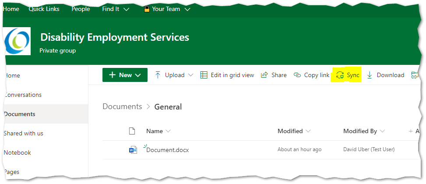Viewport: 426px width, 184px height.
Task: Click the file type column header icon
Action: pos(132,131)
